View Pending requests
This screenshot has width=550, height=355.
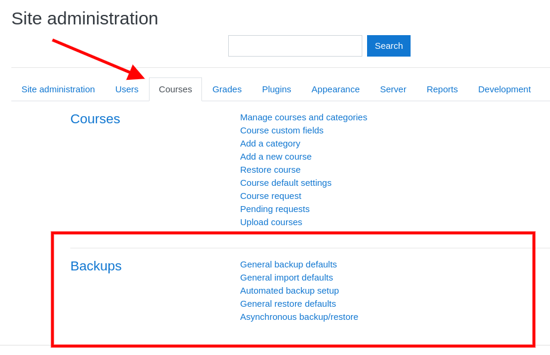coord(275,208)
